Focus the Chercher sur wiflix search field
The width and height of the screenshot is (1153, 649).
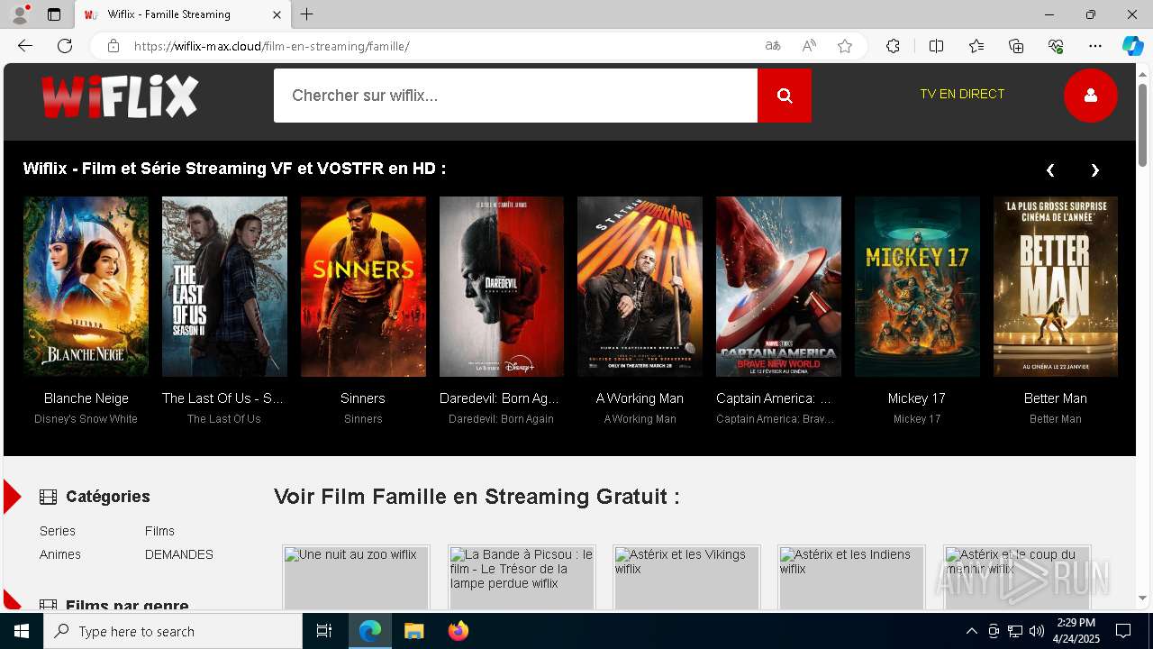[515, 96]
